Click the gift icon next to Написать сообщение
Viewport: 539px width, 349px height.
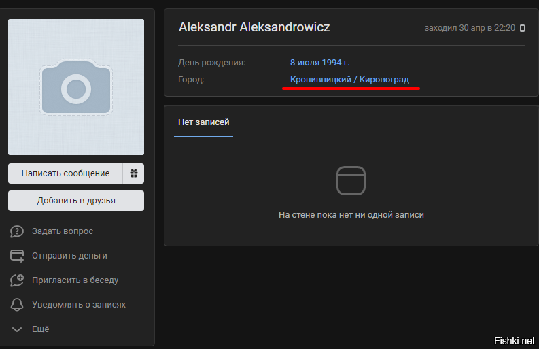point(134,173)
